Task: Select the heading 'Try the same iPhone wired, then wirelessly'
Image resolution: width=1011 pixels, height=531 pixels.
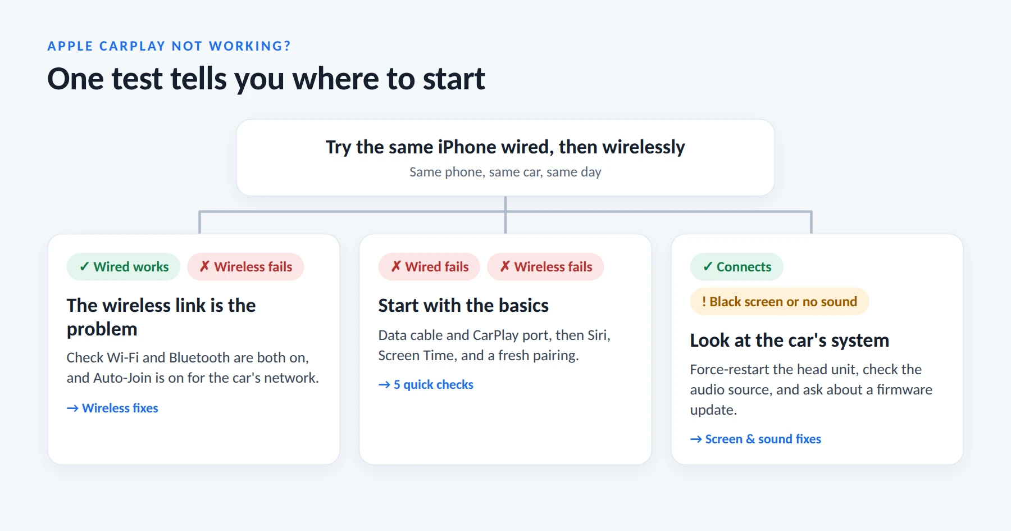Action: click(x=505, y=147)
